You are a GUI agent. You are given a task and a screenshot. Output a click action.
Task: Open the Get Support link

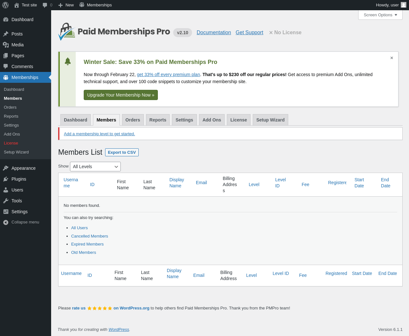[x=250, y=32]
